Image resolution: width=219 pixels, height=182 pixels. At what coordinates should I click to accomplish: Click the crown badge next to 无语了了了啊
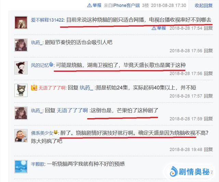coord(34,88)
